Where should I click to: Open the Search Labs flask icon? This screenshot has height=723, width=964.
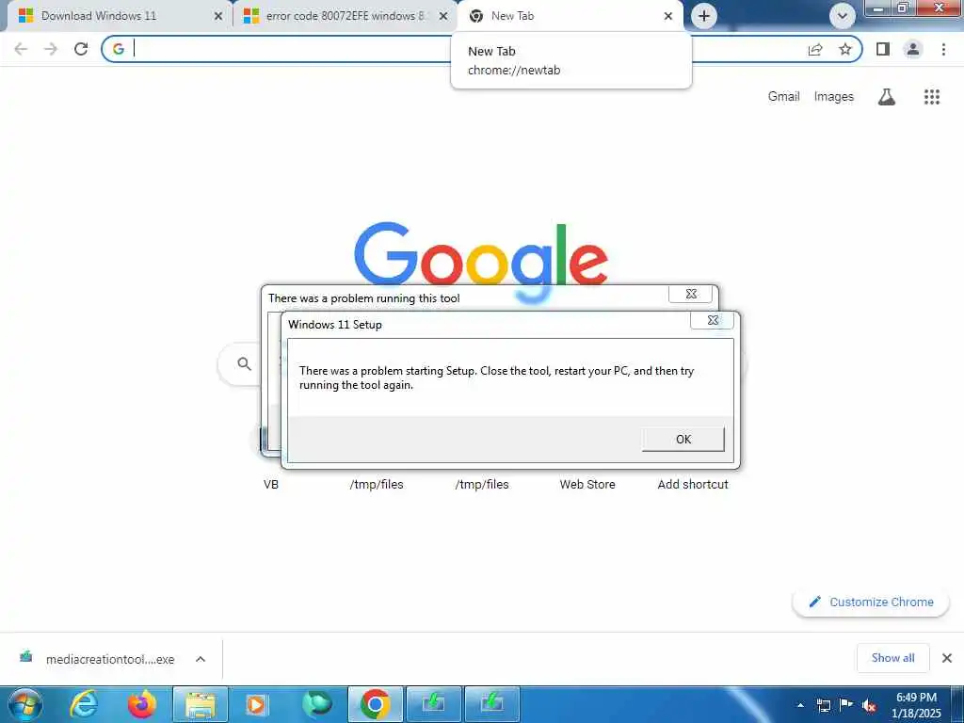pos(887,97)
